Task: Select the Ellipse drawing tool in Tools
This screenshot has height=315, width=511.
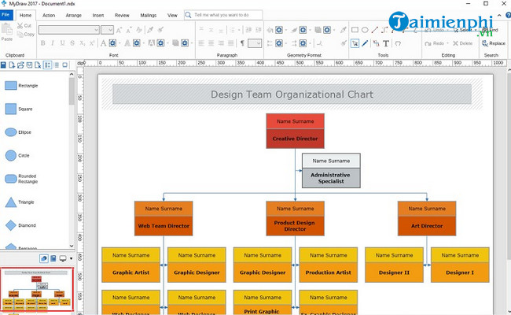Action: pyautogui.click(x=366, y=30)
